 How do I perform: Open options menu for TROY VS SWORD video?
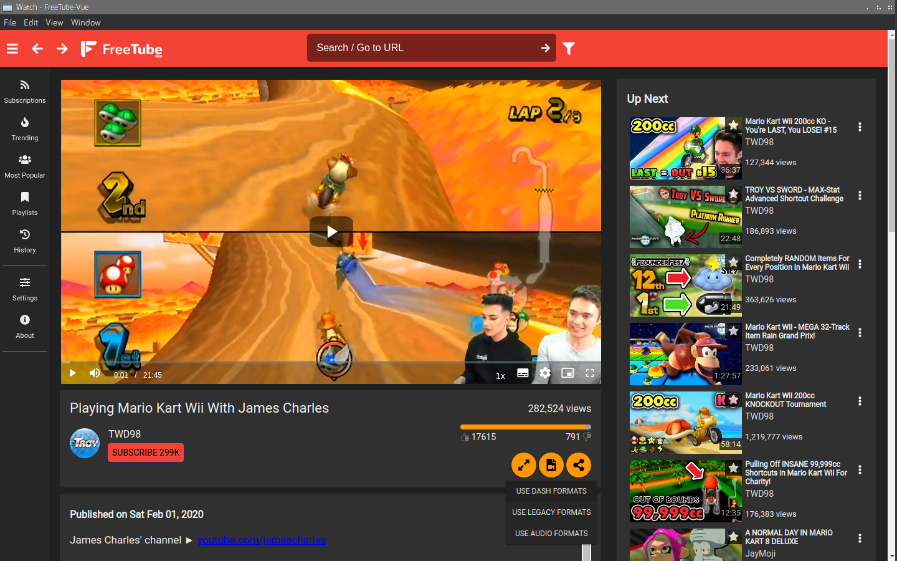860,196
